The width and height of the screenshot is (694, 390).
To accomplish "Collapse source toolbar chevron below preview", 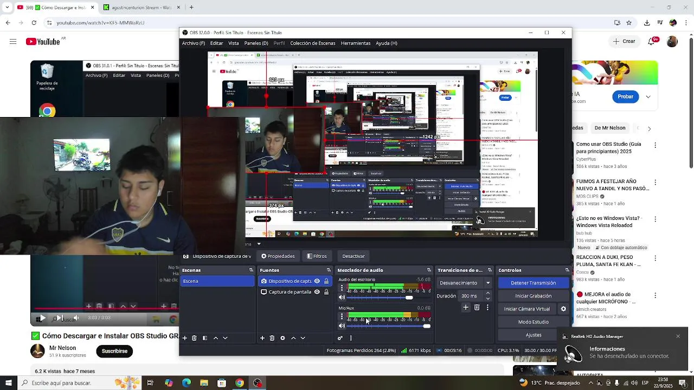I will 259,244.
